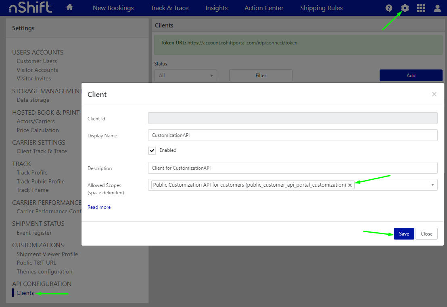Click the Description text field
The height and width of the screenshot is (307, 447).
[292, 168]
